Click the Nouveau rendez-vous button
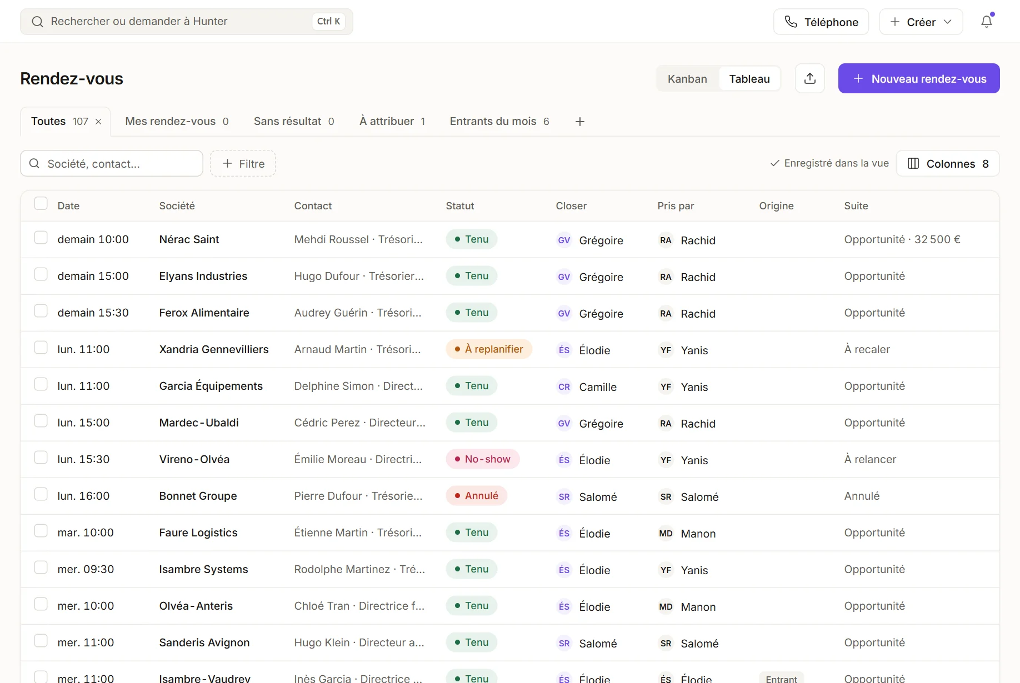The width and height of the screenshot is (1020, 683). [x=919, y=78]
